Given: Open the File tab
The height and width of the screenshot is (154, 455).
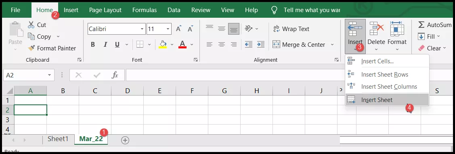Looking at the screenshot, I should click(15, 10).
